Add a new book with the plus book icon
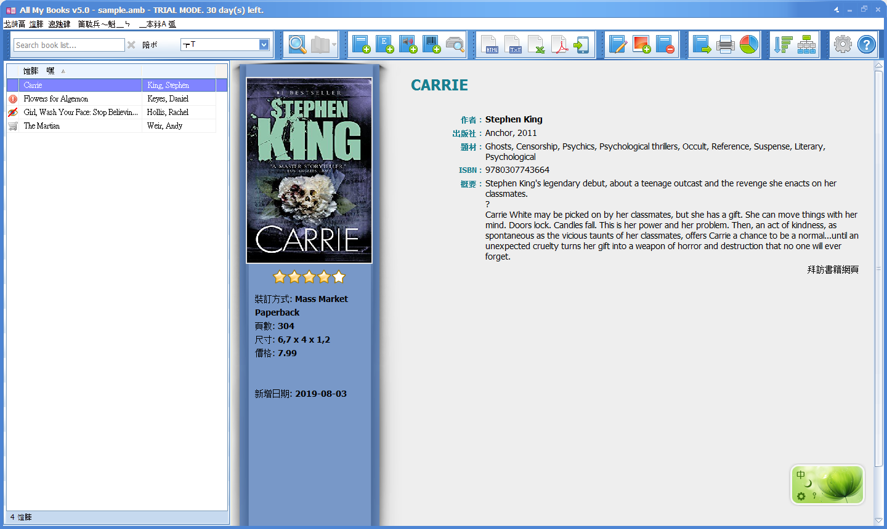The image size is (887, 529). tap(362, 44)
